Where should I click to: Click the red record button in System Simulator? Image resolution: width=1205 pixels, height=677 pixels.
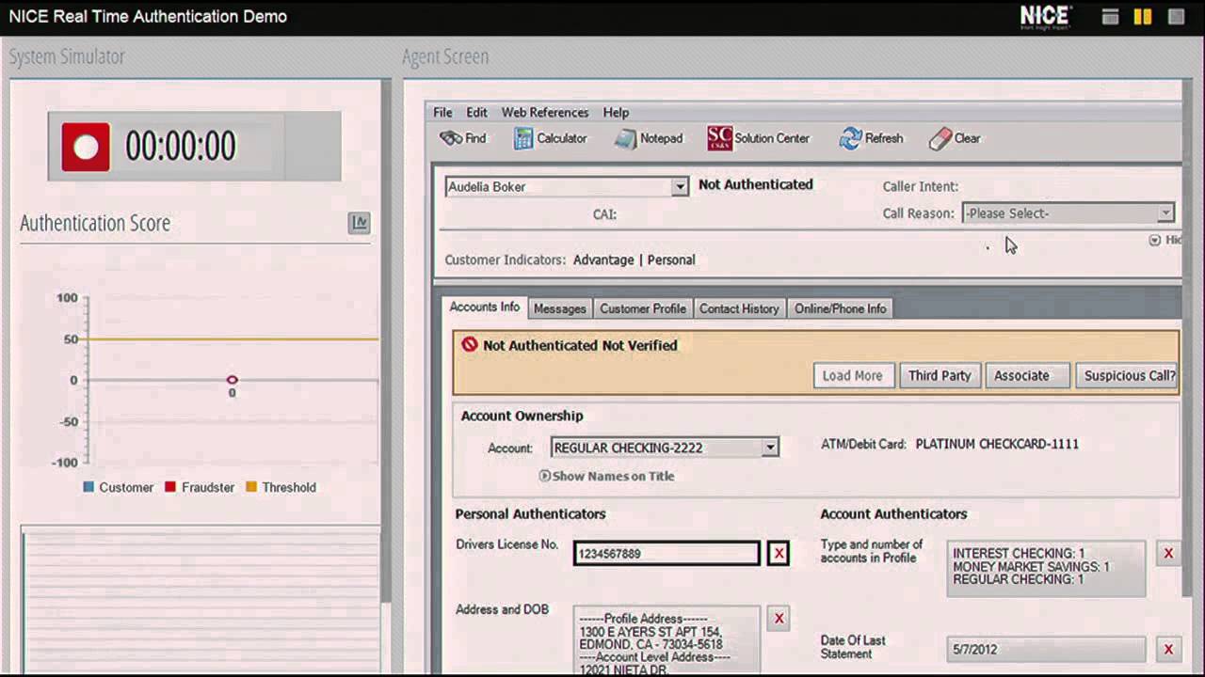click(86, 148)
